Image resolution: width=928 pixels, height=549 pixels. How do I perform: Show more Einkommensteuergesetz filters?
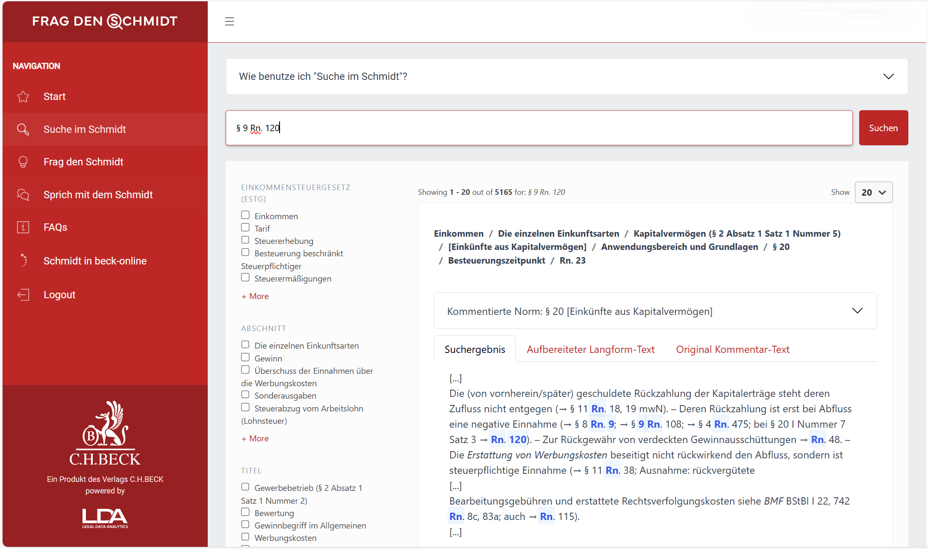[255, 296]
